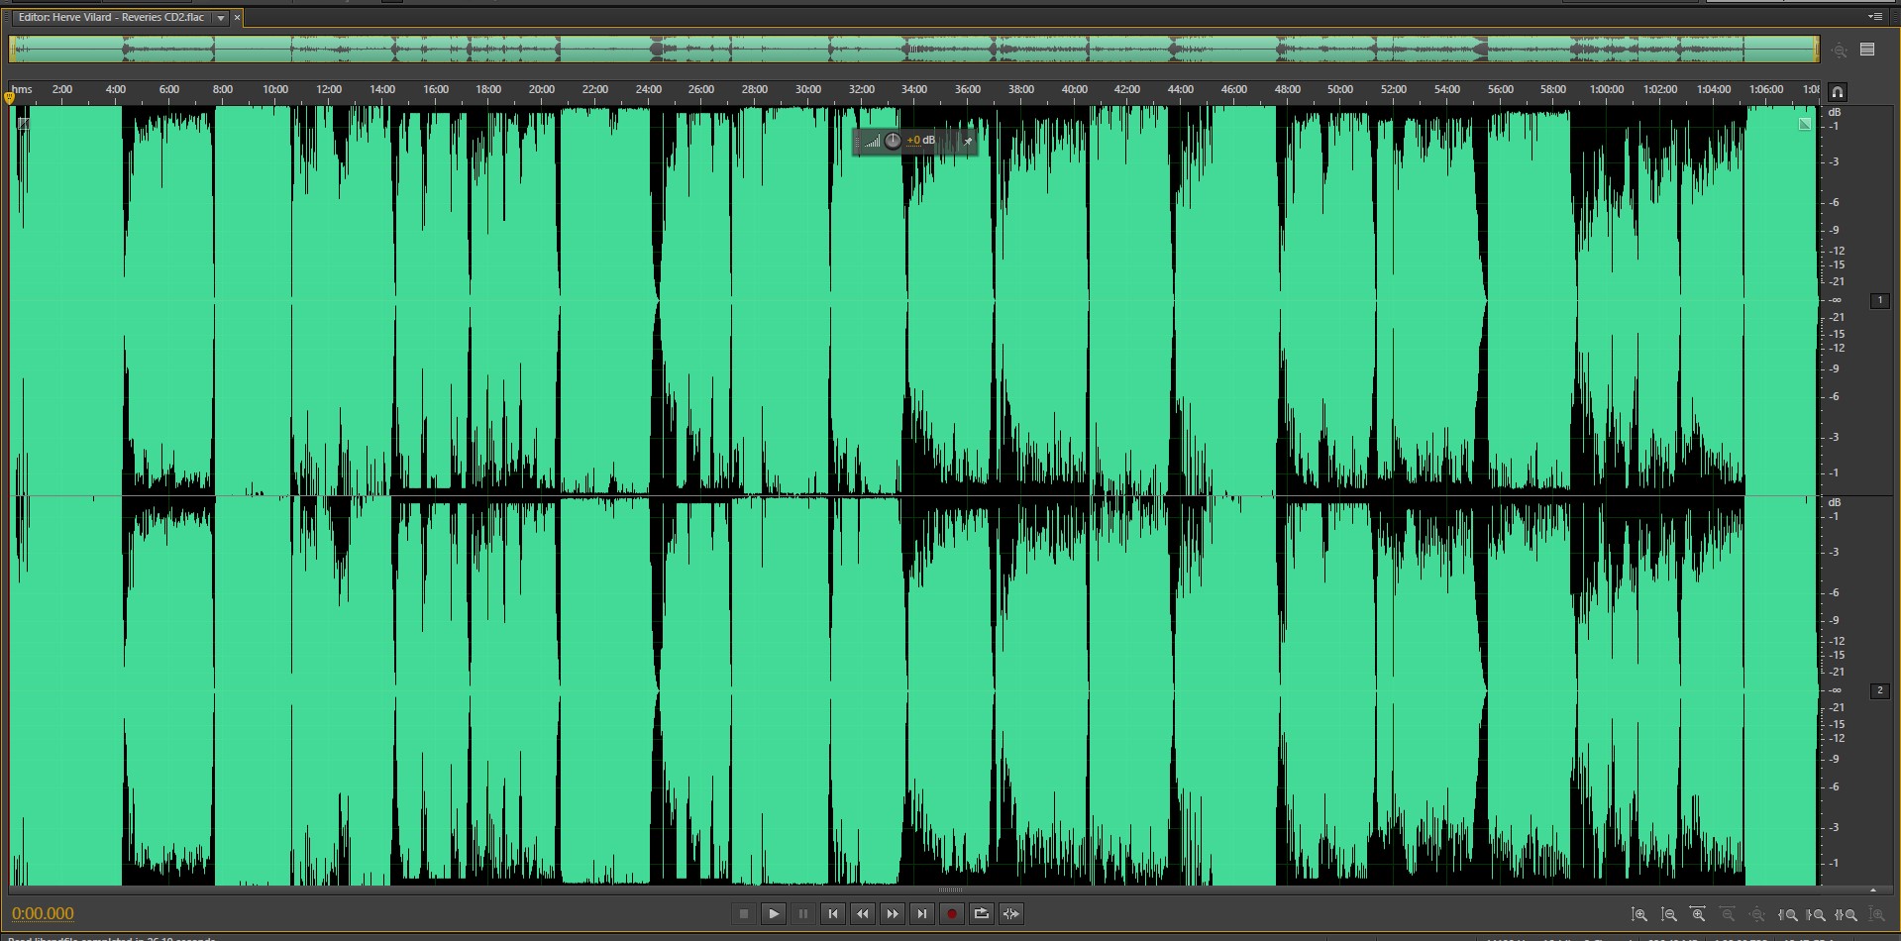Click Zoom Out Amplitude icon
The image size is (1901, 941).
[x=1669, y=915]
